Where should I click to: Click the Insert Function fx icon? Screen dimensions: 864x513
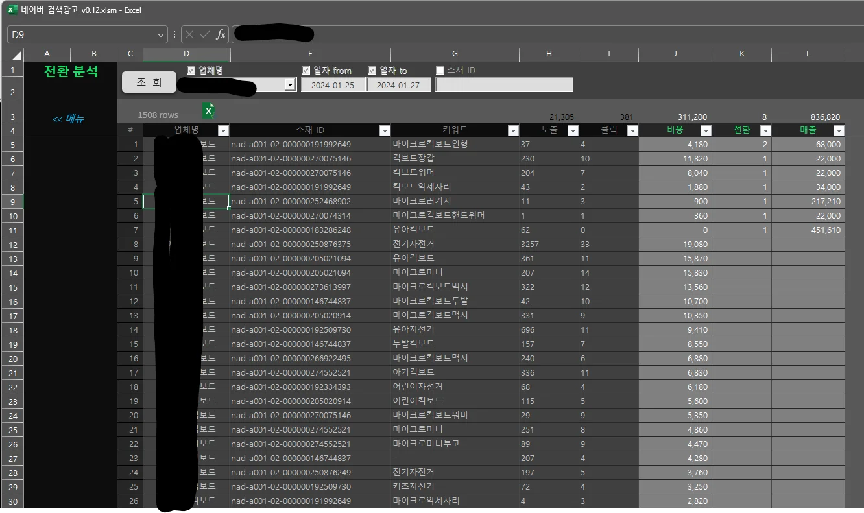click(x=221, y=34)
